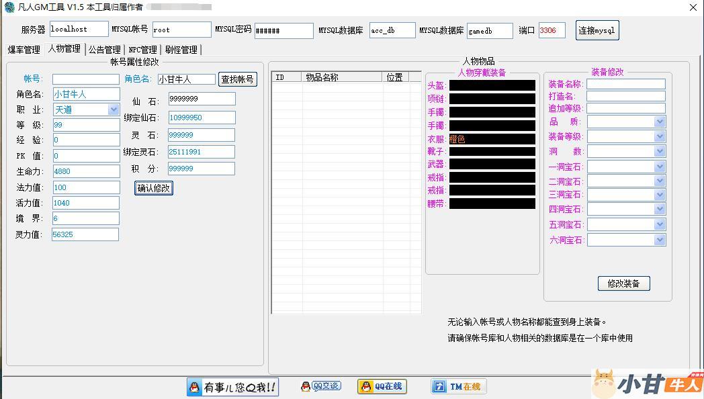
Task: Switch to the 公告管理 tab
Action: [104, 50]
